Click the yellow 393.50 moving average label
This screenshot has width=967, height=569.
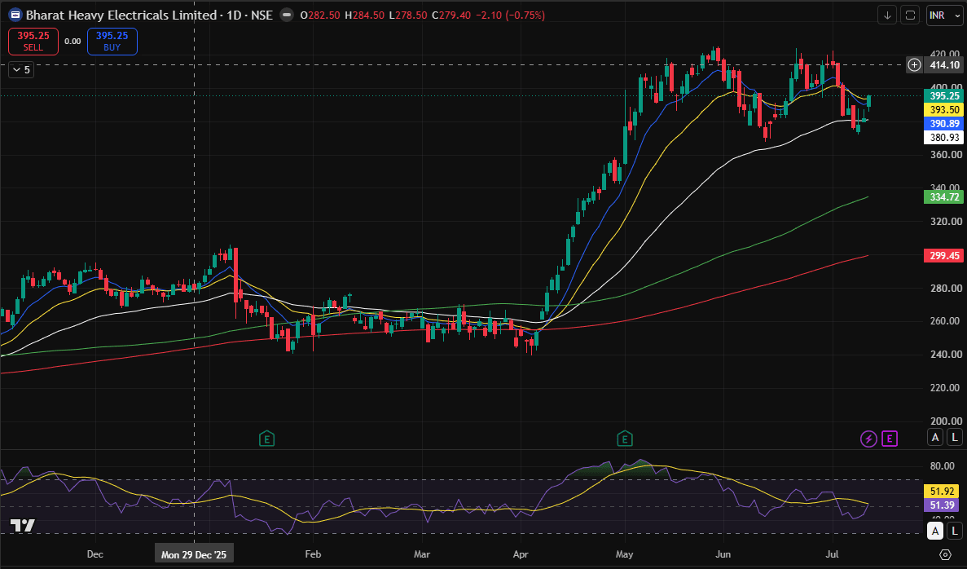[944, 110]
